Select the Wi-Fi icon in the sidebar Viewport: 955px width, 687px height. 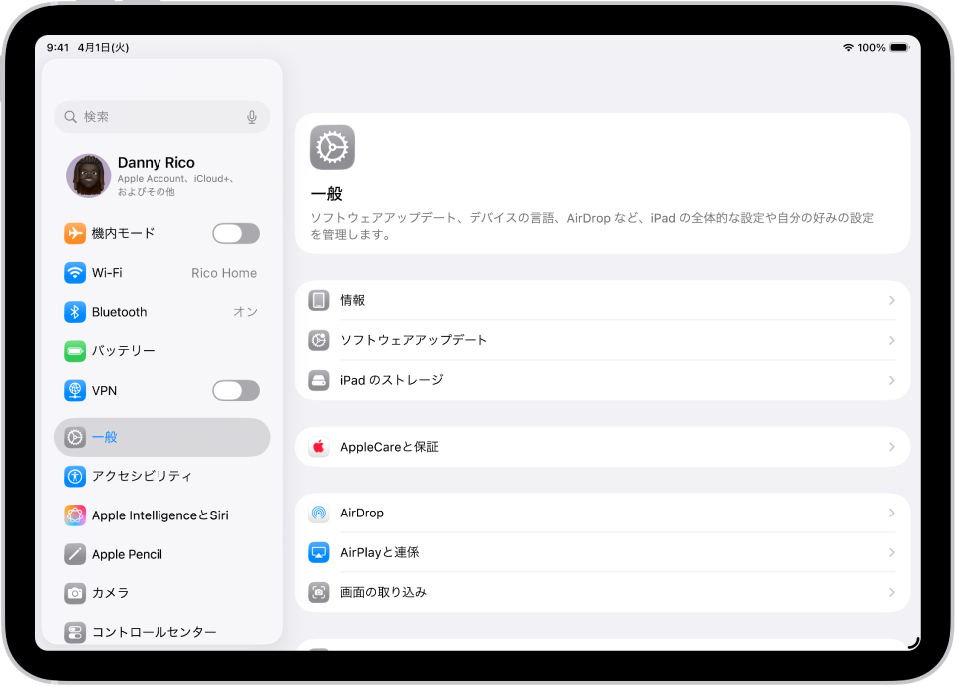[76, 272]
